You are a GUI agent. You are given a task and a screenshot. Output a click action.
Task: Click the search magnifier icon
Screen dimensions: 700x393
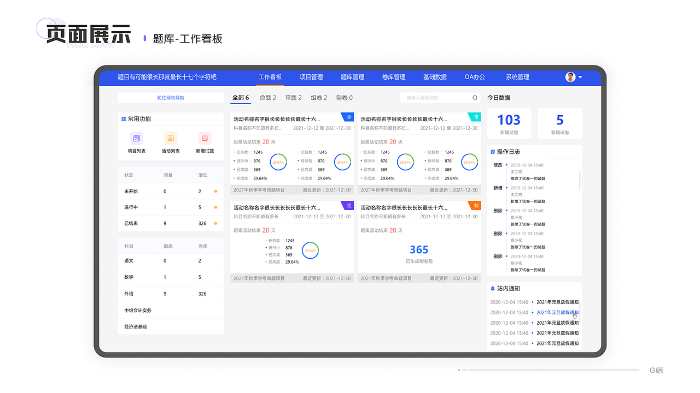point(475,98)
